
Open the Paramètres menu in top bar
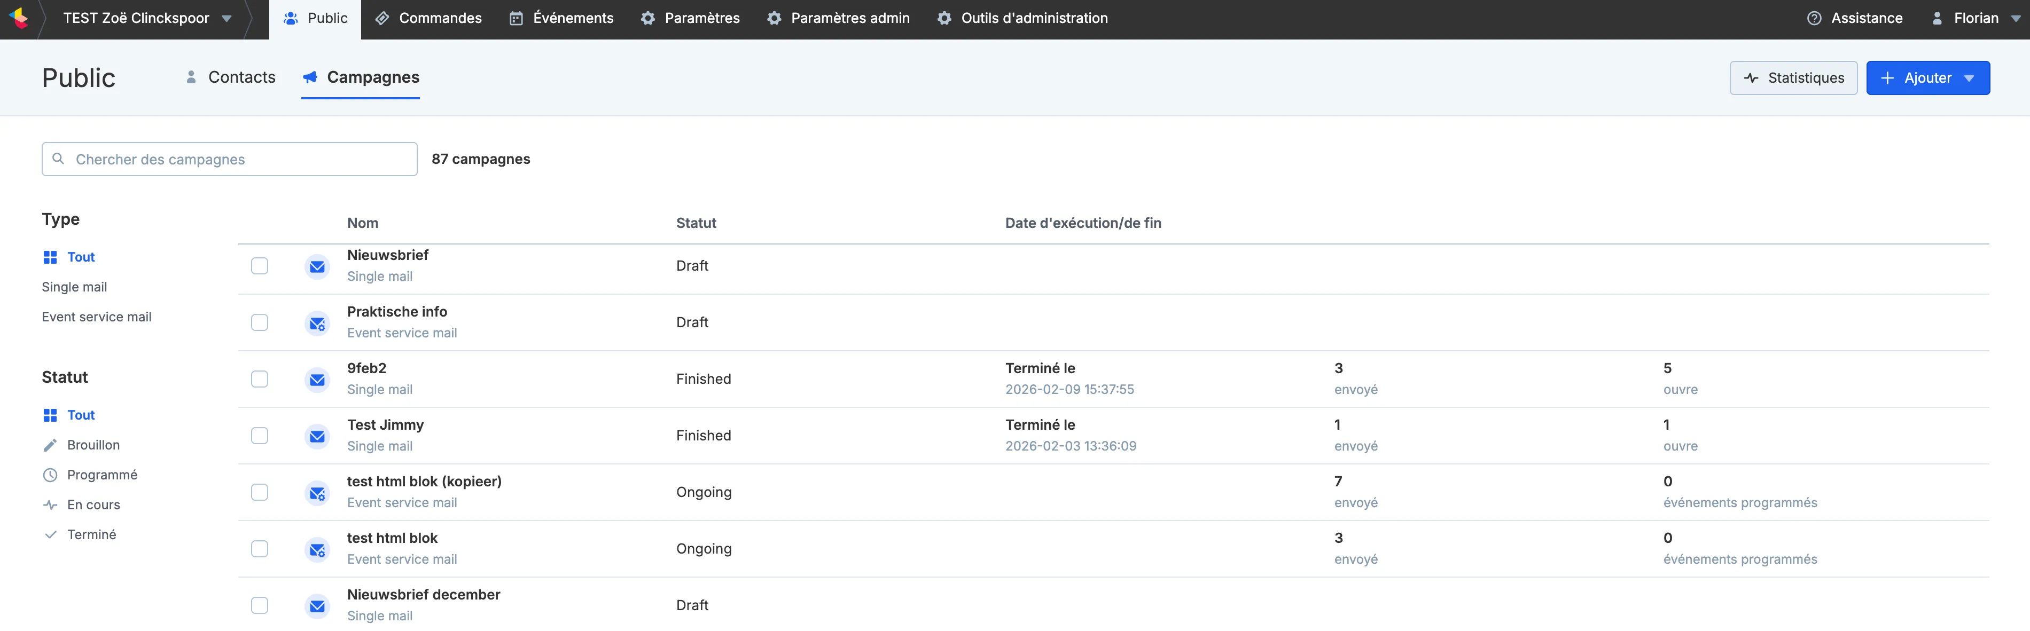click(x=690, y=18)
